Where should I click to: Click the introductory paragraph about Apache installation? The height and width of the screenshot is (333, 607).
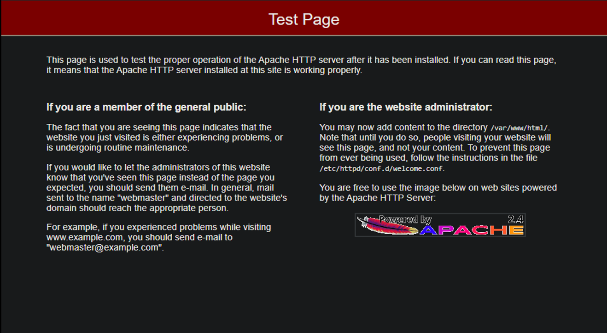pyautogui.click(x=301, y=64)
